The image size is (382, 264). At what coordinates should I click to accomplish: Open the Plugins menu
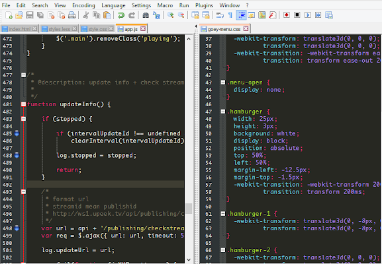tap(204, 5)
